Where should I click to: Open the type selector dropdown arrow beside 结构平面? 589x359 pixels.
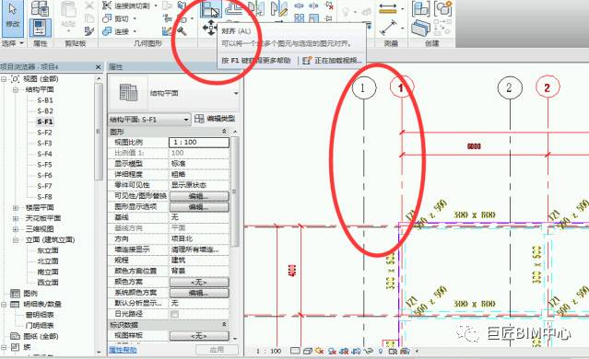tap(236, 93)
